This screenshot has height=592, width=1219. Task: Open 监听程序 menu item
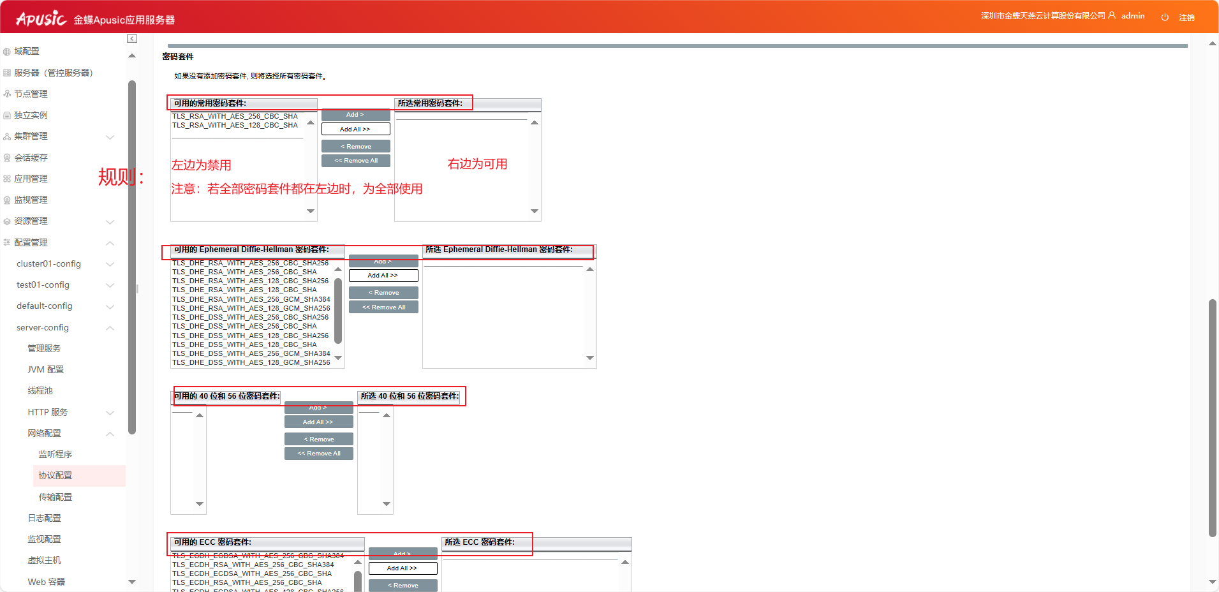tap(55, 454)
